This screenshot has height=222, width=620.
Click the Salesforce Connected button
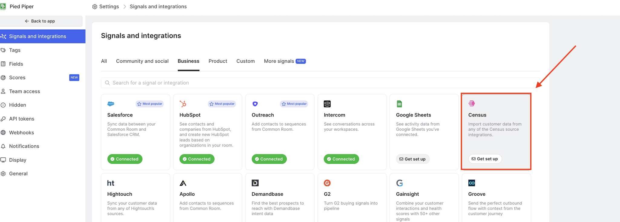pos(125,159)
